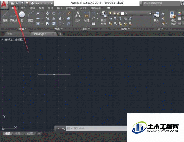
Task: Switch to the Drawing1* file tab
Action: point(39,34)
